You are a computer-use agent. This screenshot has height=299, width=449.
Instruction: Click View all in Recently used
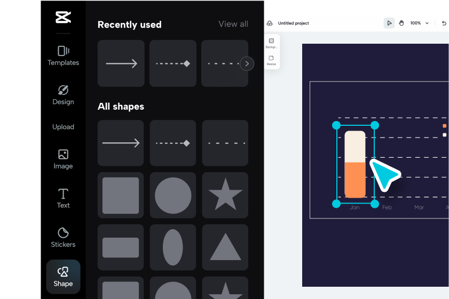233,24
